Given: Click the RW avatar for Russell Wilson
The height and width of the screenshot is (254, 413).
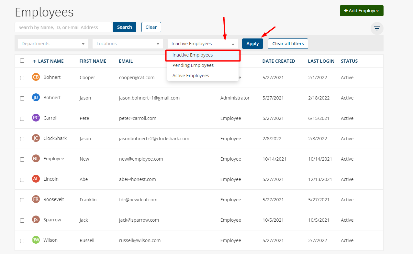Looking at the screenshot, I should click(x=36, y=240).
